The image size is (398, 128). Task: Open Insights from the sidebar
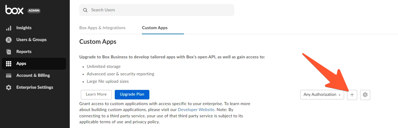[34, 28]
